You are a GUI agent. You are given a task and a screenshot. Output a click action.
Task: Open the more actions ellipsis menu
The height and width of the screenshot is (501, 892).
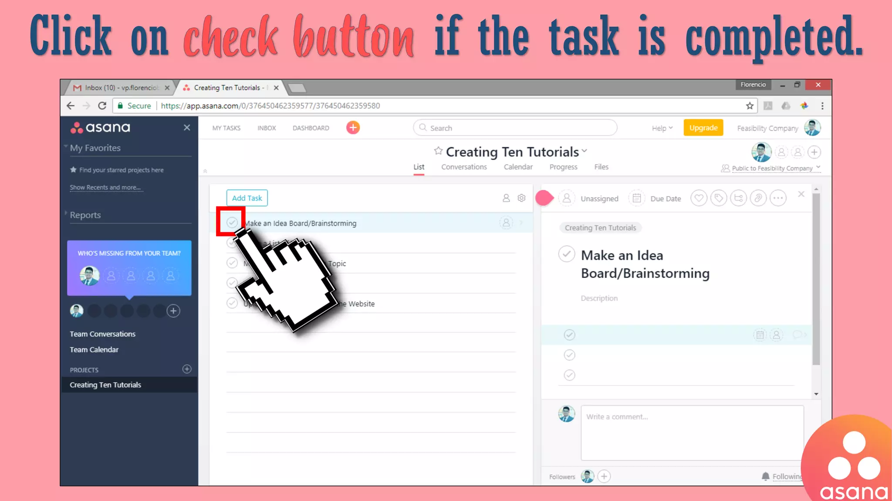click(x=778, y=198)
